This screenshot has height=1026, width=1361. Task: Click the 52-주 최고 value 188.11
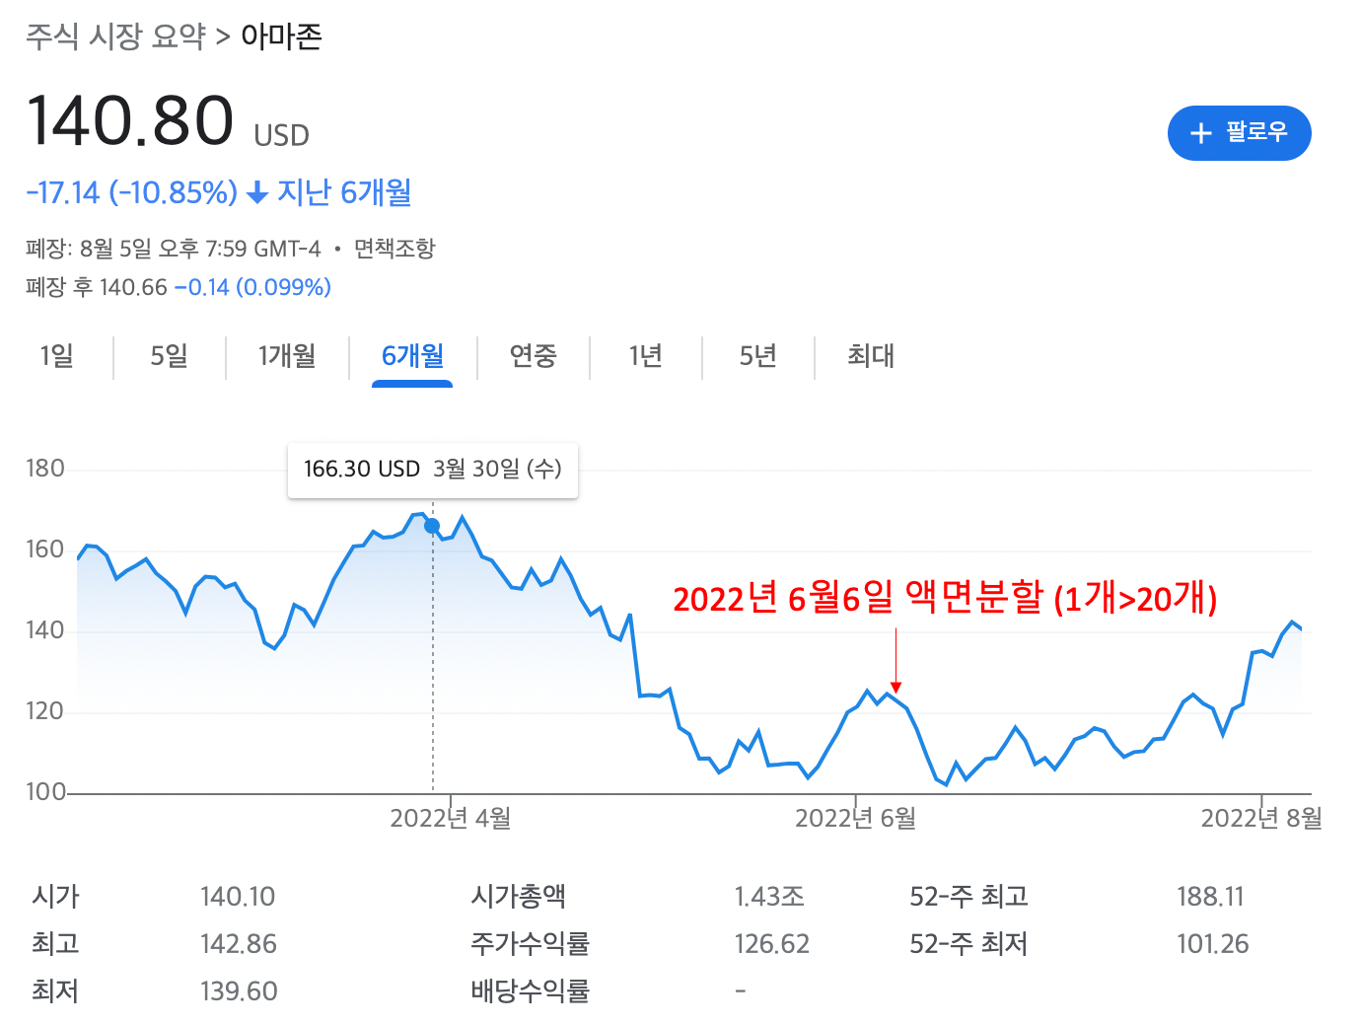[x=1210, y=897]
